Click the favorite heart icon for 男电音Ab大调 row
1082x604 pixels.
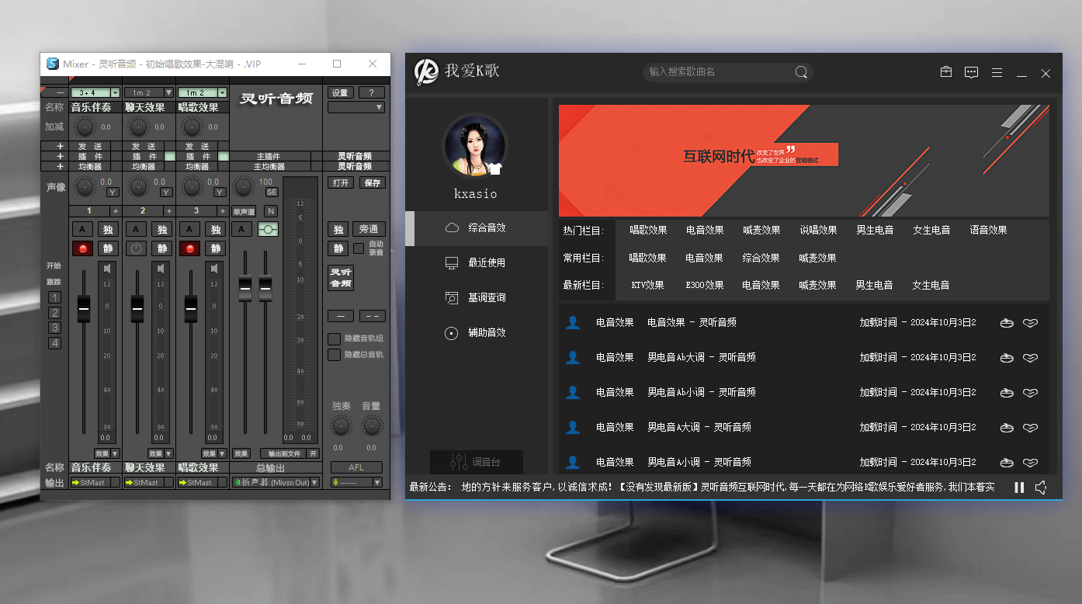pyautogui.click(x=1030, y=358)
